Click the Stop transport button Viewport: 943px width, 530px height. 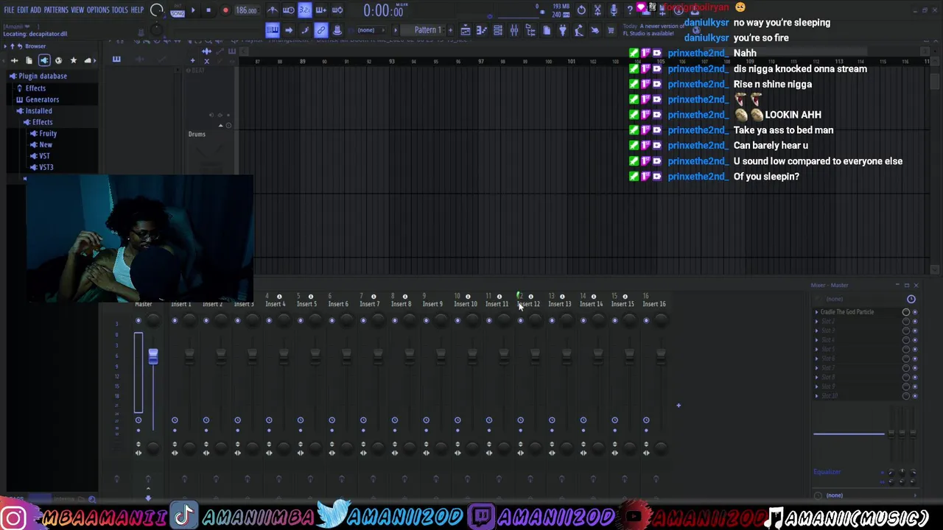click(x=208, y=10)
